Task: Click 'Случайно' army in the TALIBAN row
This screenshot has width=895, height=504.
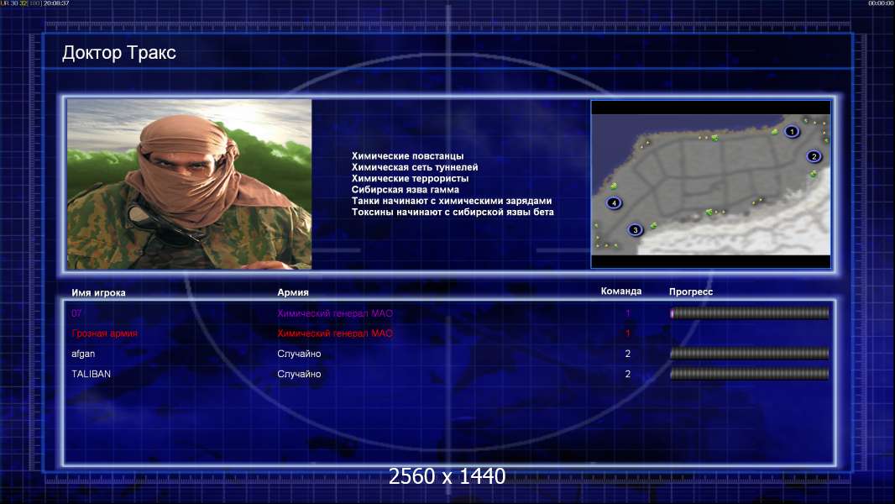Action: coord(299,374)
